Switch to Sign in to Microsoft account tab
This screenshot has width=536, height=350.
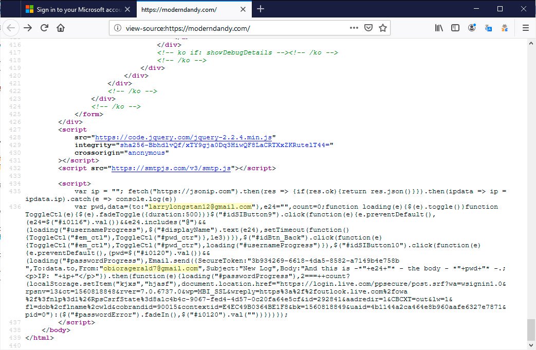pyautogui.click(x=79, y=9)
